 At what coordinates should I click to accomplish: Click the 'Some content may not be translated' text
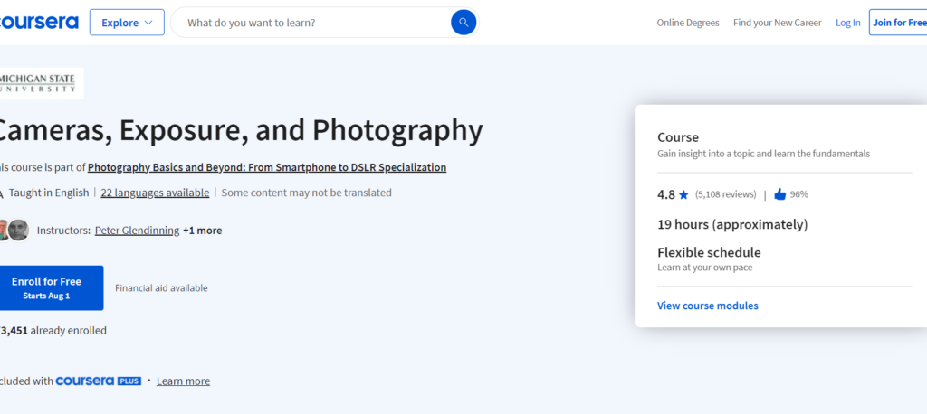pos(306,193)
